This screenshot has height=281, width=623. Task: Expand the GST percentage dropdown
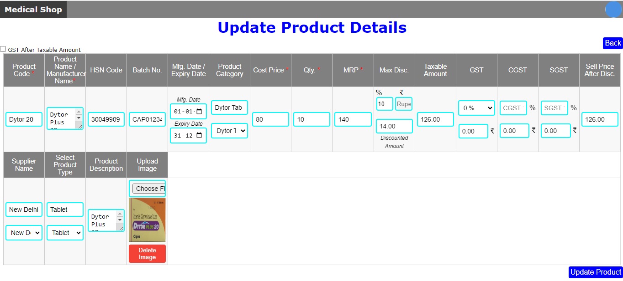coord(476,108)
